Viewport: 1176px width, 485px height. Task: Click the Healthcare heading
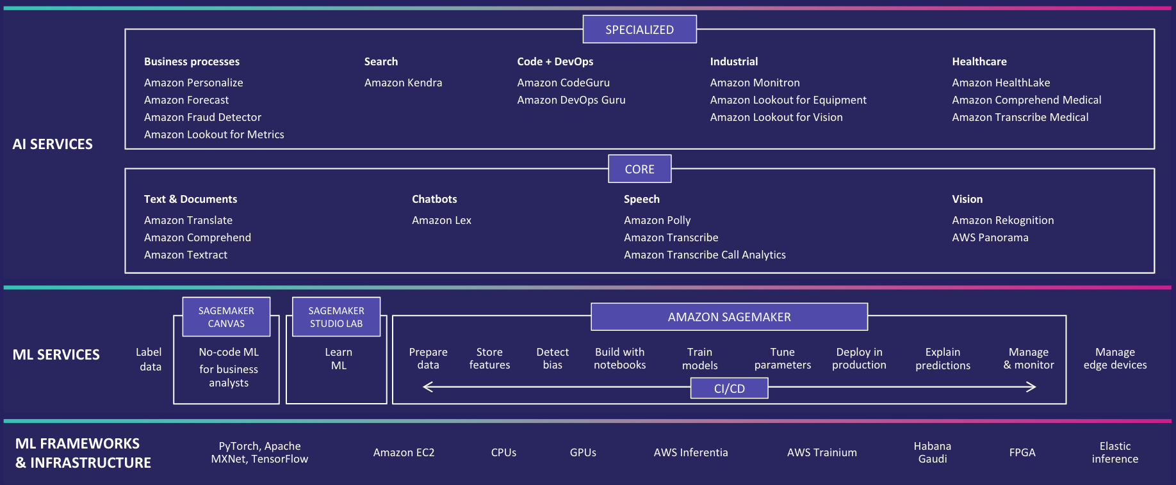[979, 61]
